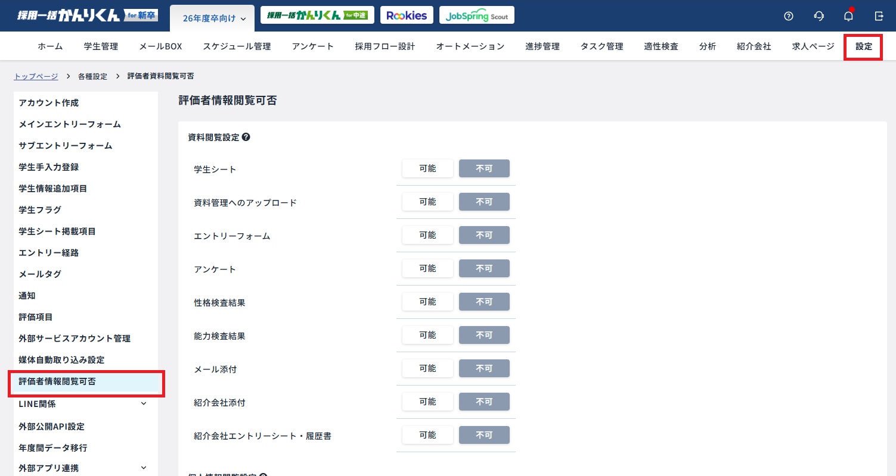Click help icon beside 資料閲覧設定
This screenshot has height=476, width=896.
pos(246,137)
